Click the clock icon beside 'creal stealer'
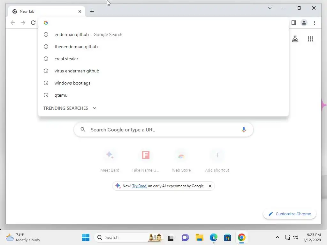Image resolution: width=327 pixels, height=245 pixels. point(46,59)
